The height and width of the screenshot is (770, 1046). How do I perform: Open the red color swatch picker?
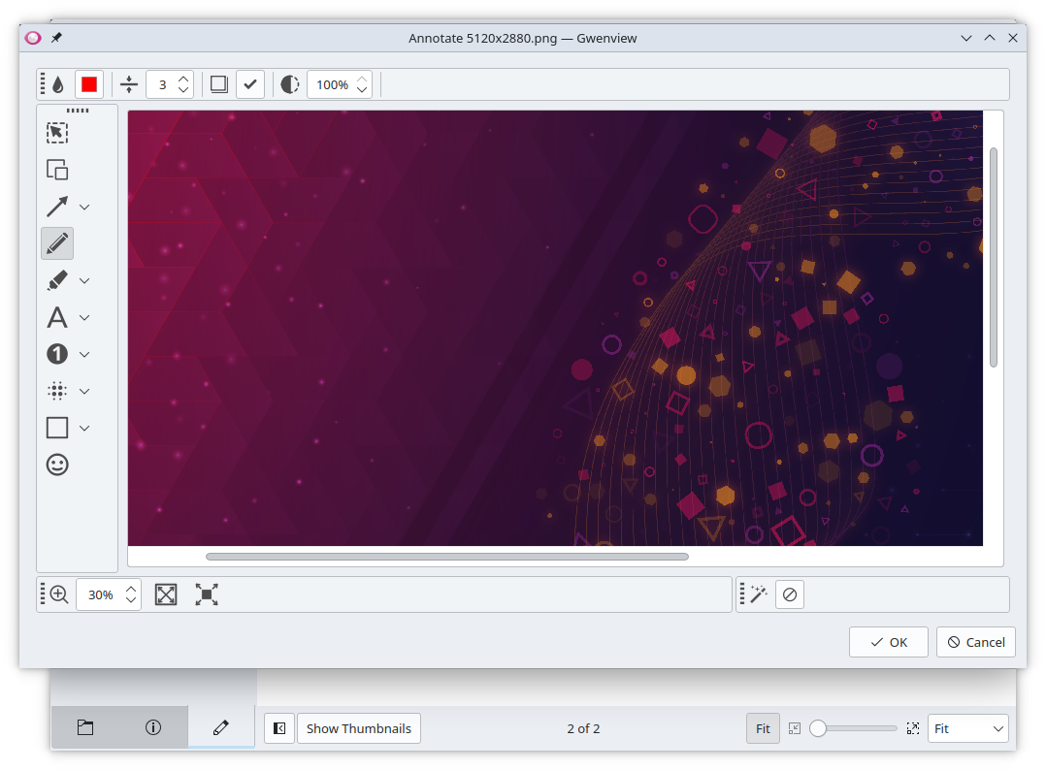coord(89,84)
